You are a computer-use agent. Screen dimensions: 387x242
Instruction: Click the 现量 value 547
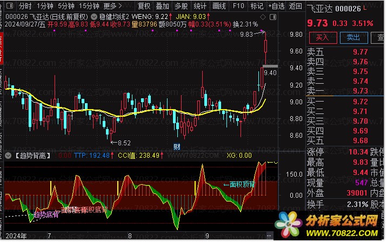[362, 183]
